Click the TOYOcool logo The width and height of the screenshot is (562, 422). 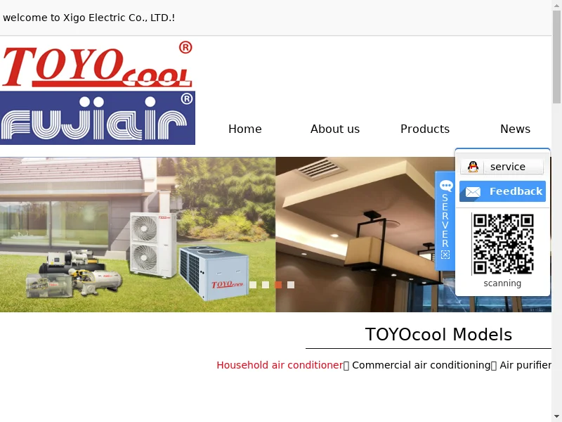(x=97, y=65)
